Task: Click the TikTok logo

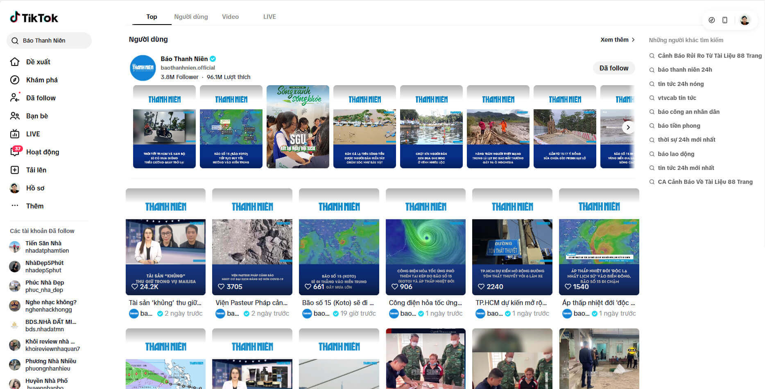Action: click(x=34, y=18)
